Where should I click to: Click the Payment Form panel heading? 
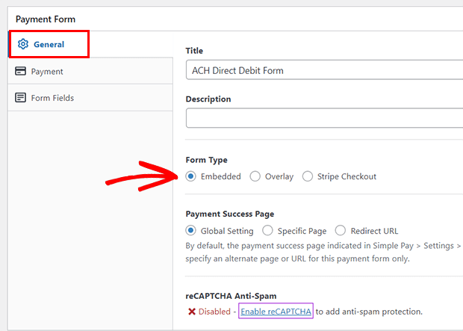(x=46, y=19)
